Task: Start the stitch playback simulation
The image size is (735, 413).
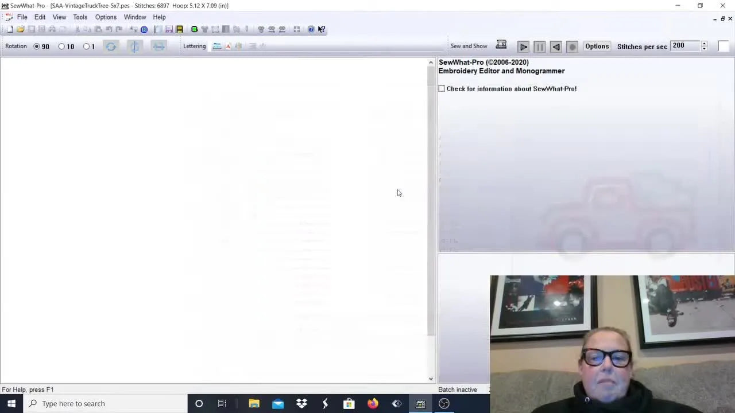Action: tap(523, 46)
